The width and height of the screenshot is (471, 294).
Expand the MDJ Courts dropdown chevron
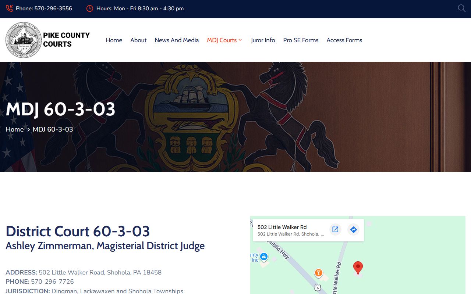[240, 40]
